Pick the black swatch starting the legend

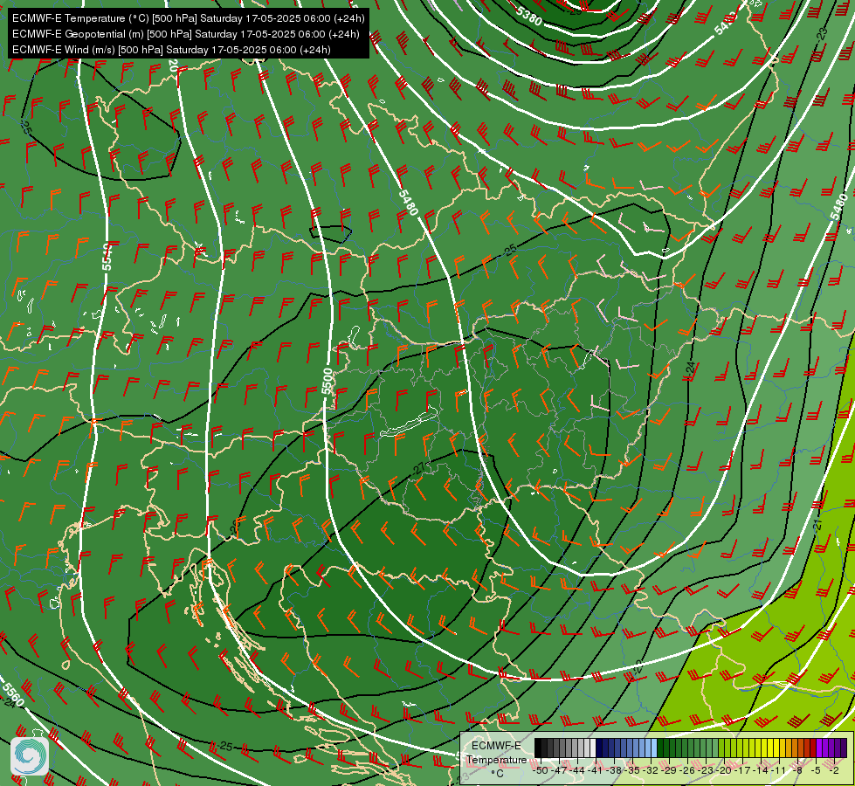pyautogui.click(x=537, y=748)
